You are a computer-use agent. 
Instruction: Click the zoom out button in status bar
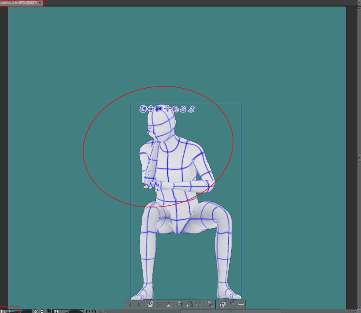point(36,311)
